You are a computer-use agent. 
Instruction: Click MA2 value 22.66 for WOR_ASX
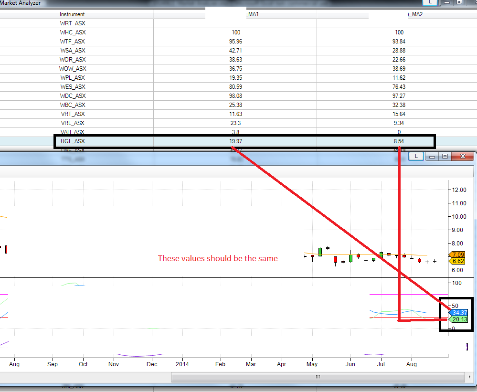[x=399, y=60]
